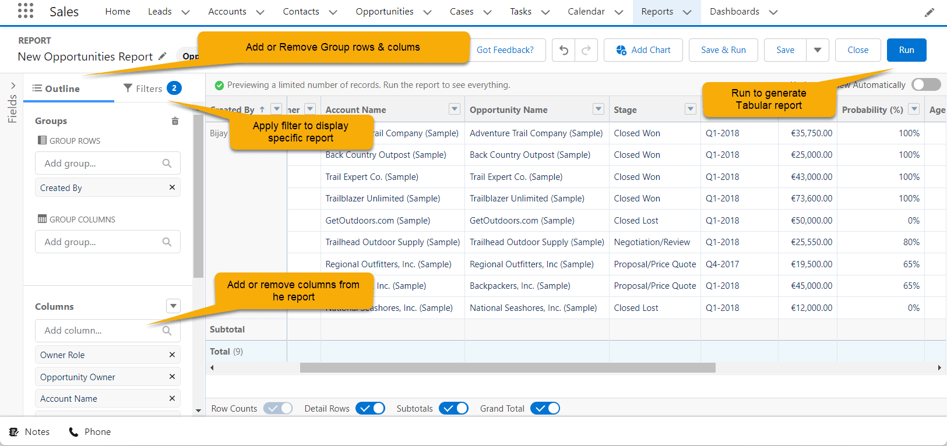Viewport: 947px width, 446px height.
Task: Click the Negotiation/Review stage cell
Action: pyautogui.click(x=655, y=242)
